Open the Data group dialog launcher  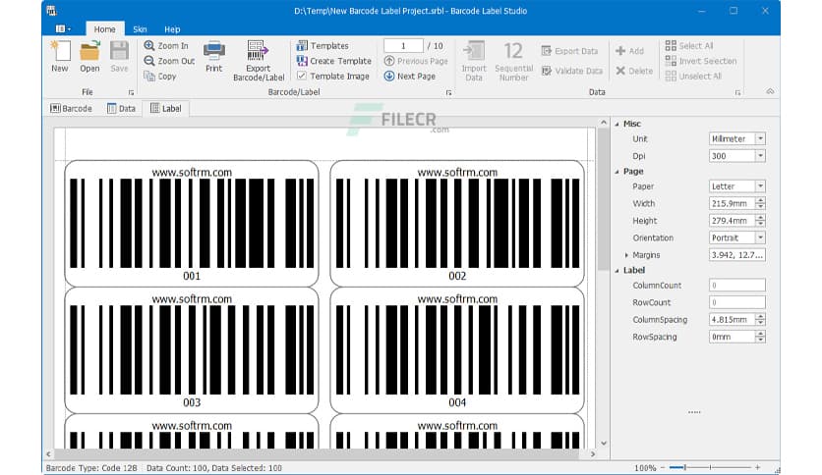click(737, 92)
